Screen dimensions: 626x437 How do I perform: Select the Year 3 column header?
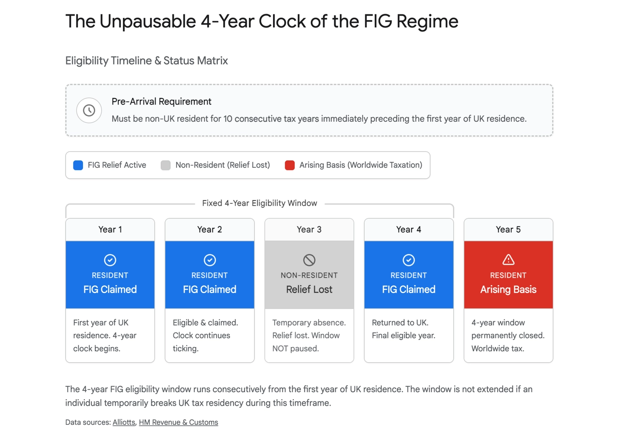(x=309, y=230)
